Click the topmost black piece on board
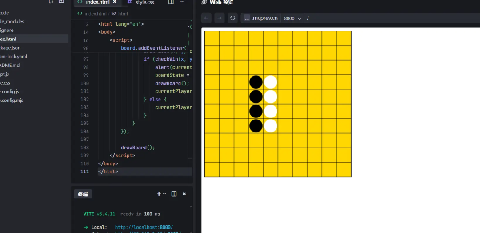The image size is (480, 233). pos(256,82)
